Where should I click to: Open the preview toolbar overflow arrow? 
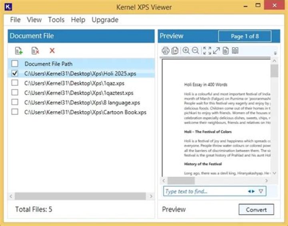pos(275,53)
